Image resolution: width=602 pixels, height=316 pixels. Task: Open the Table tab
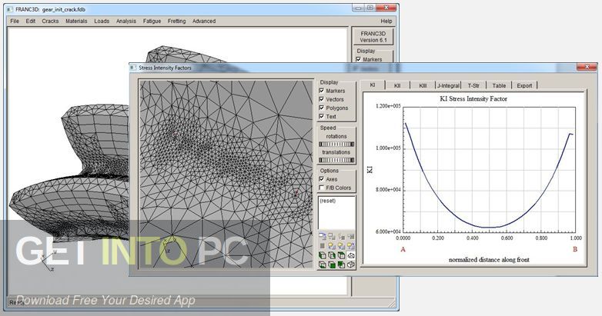tap(499, 85)
